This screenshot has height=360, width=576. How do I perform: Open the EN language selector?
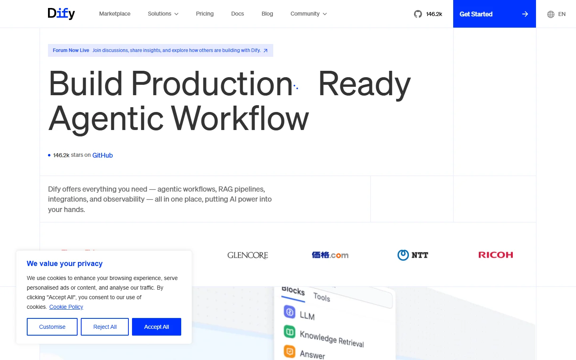556,14
